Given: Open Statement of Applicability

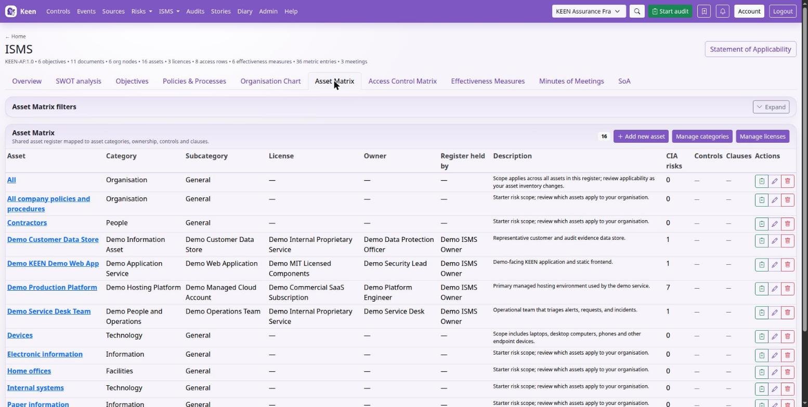Looking at the screenshot, I should (750, 49).
